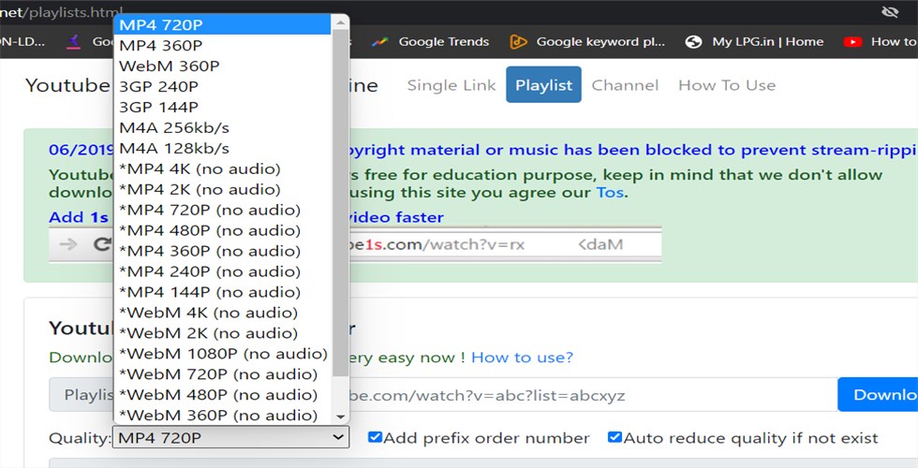918x468 pixels.
Task: Open the Tos link
Action: [610, 193]
